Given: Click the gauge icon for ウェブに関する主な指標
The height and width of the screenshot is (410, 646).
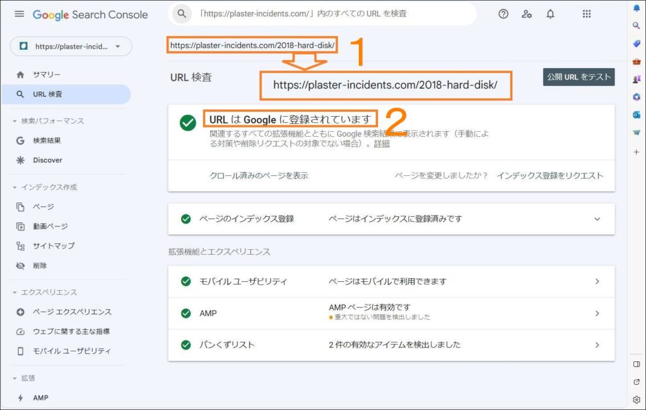Looking at the screenshot, I should click(x=20, y=332).
